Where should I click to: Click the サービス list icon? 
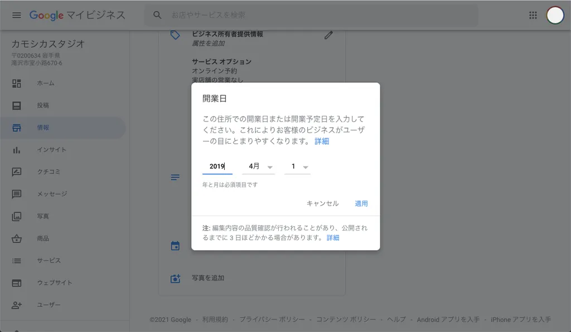pyautogui.click(x=16, y=261)
